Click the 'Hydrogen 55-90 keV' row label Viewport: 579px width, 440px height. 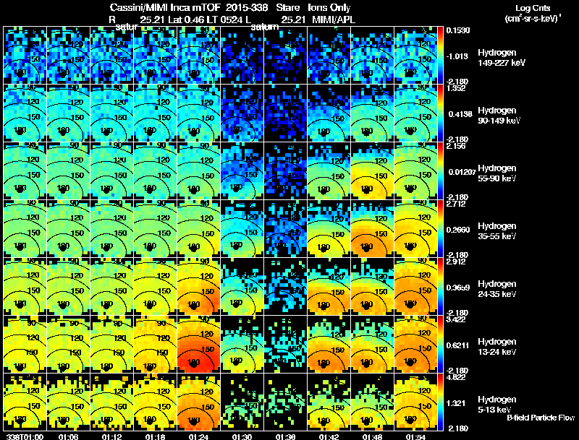(x=496, y=173)
